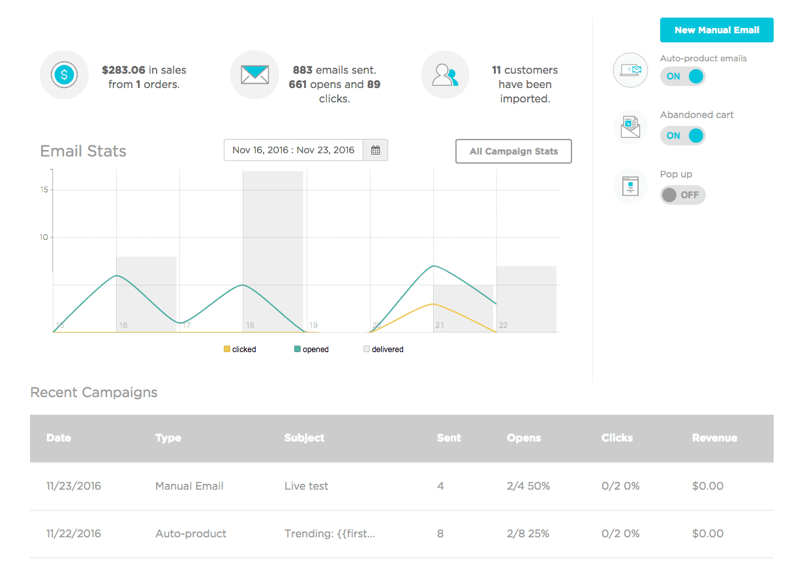Toggle the delivered legend swatch
Viewport: 805px width, 566px height.
click(x=367, y=350)
